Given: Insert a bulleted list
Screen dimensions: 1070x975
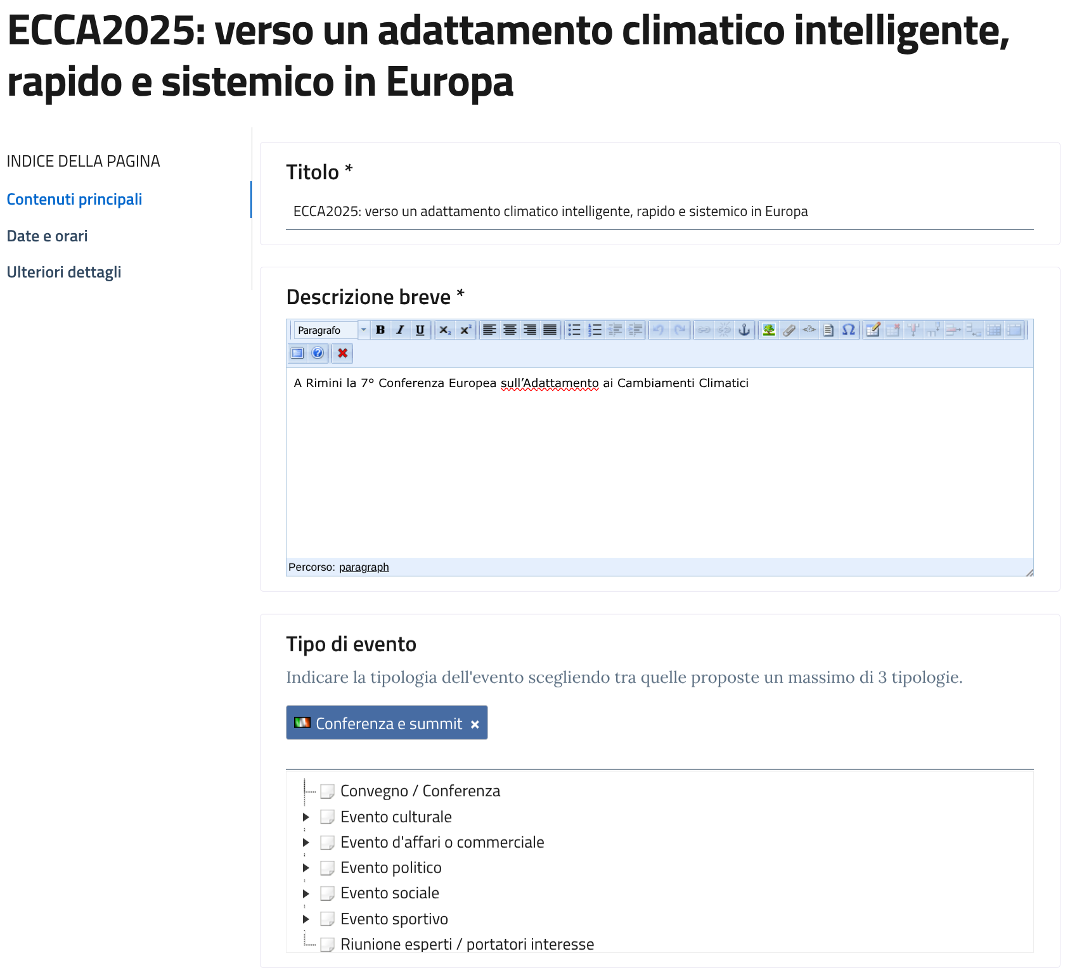Looking at the screenshot, I should click(574, 330).
